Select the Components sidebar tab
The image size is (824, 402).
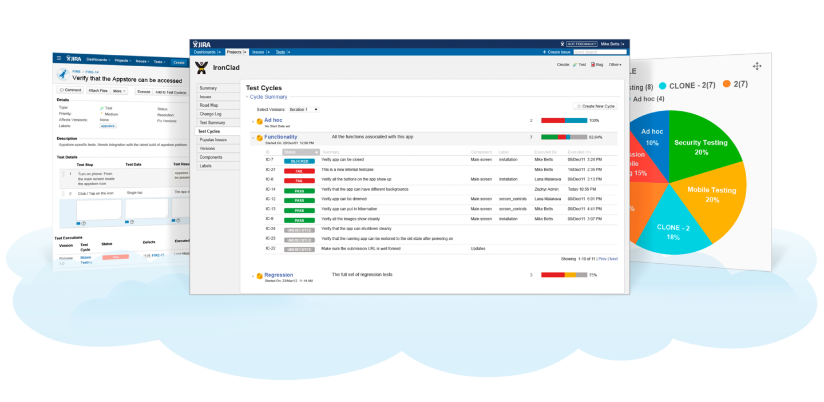pyautogui.click(x=218, y=157)
